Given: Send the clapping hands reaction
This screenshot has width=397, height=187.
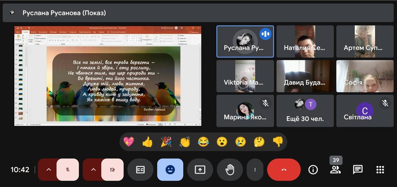Looking at the screenshot, I should (185, 142).
